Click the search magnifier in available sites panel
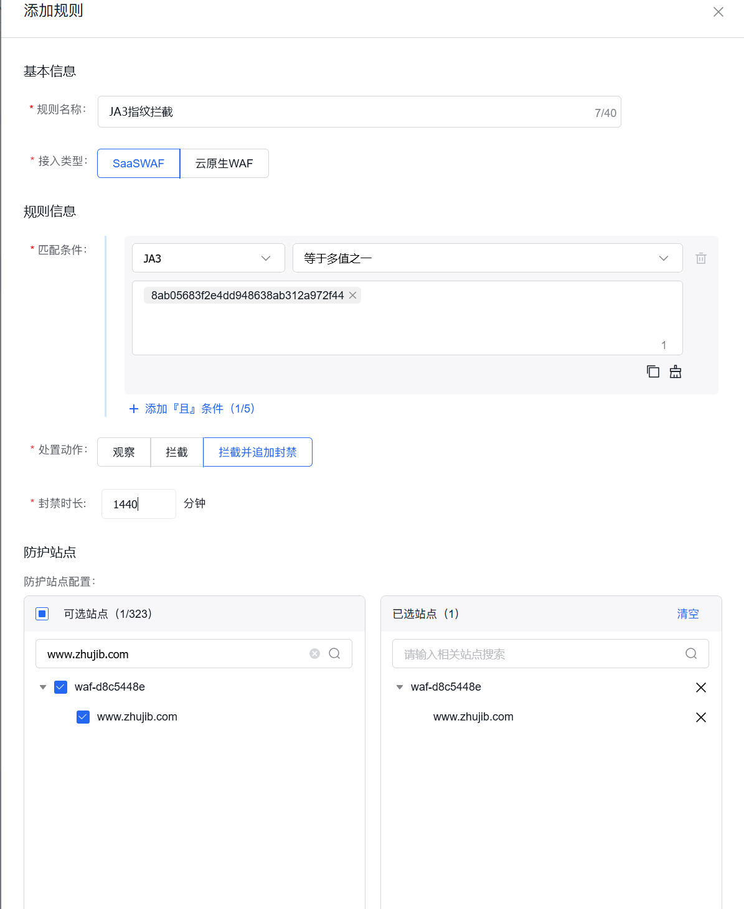Screen dimensions: 744x909 coord(334,653)
